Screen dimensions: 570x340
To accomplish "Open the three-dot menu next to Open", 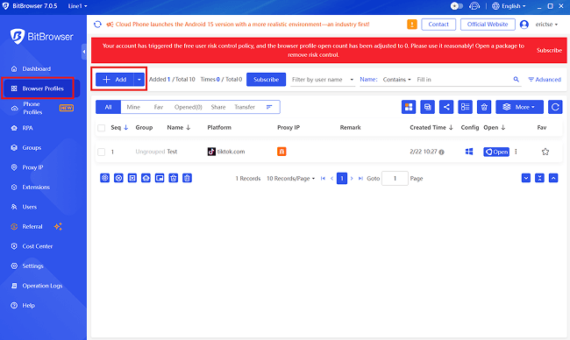I will [x=516, y=152].
